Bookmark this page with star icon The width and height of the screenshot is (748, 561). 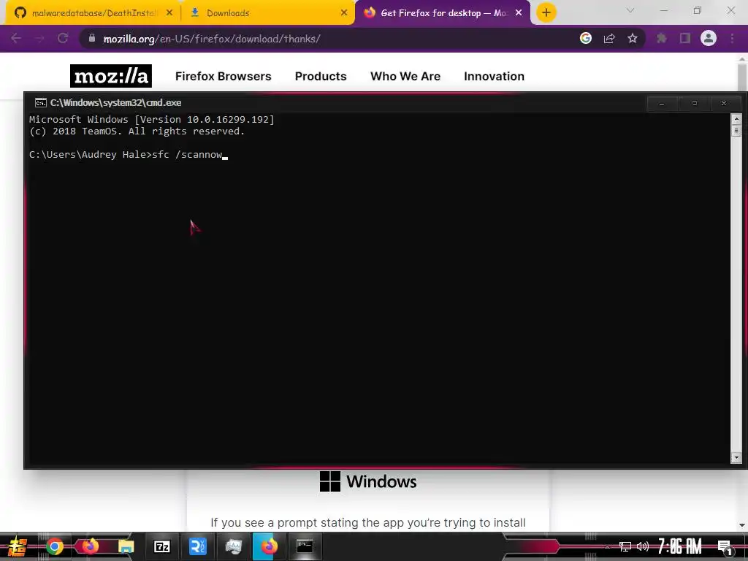point(633,38)
